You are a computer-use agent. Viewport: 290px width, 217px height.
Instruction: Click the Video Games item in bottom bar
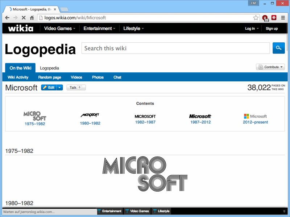137,211
